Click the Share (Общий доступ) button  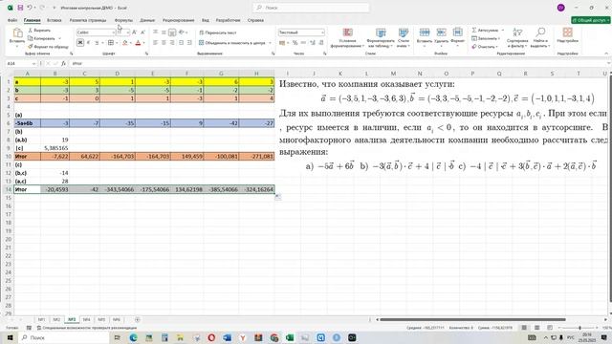coord(590,20)
